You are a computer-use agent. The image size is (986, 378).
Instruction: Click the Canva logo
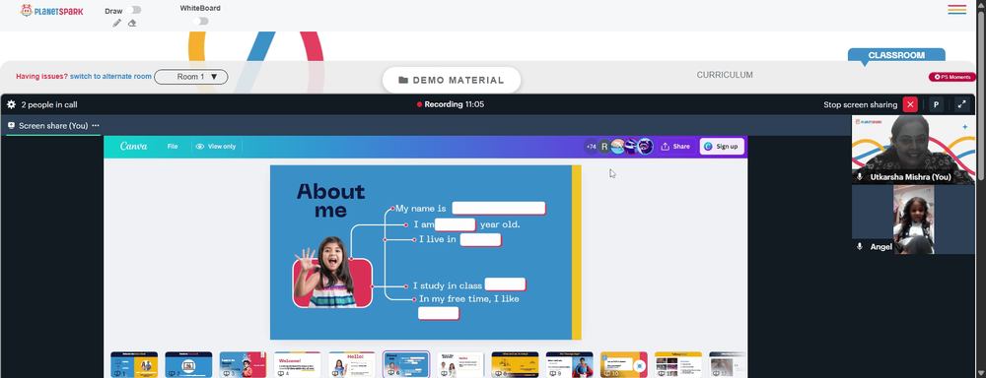(x=133, y=147)
